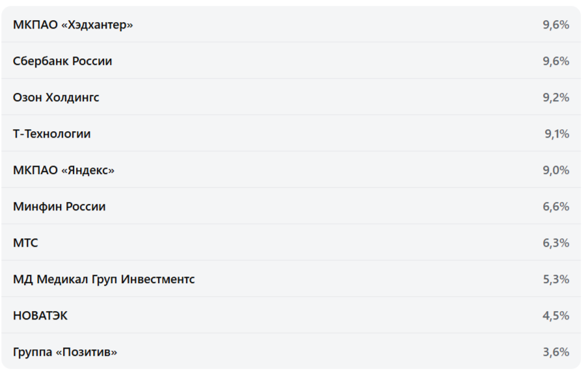Click the МТС row label
Screen dimensions: 584x376
tap(25, 243)
